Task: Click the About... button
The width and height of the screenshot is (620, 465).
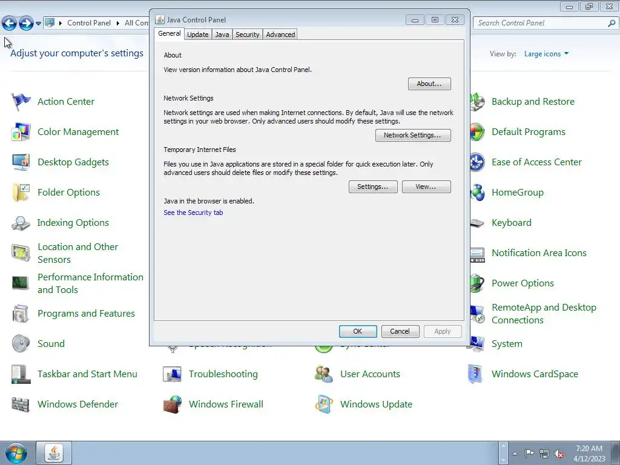Action: tap(429, 84)
